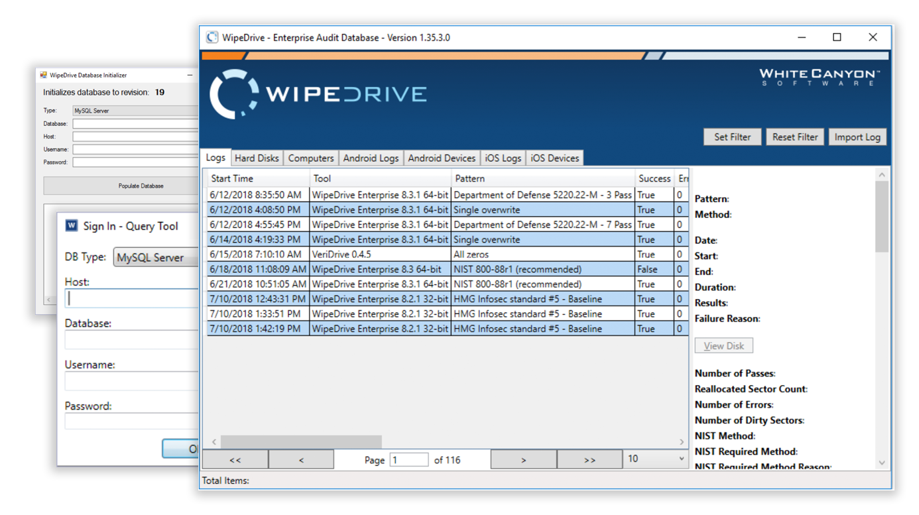
Task: Go to the next page of logs
Action: (x=523, y=459)
